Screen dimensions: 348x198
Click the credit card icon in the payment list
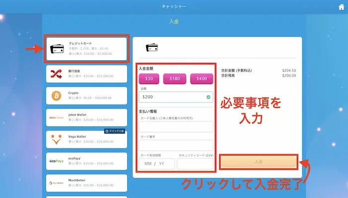click(57, 49)
